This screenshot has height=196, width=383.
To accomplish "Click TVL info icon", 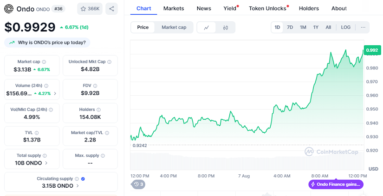I will [x=37, y=133].
